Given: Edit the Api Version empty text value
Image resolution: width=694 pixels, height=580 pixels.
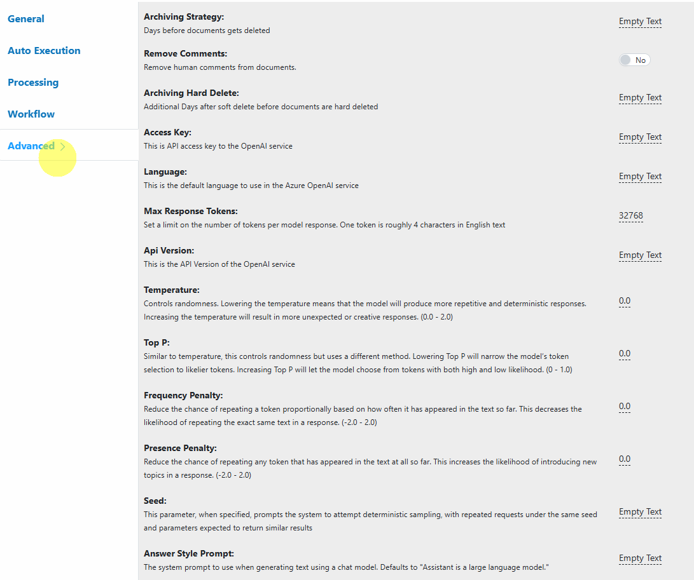Looking at the screenshot, I should tap(640, 255).
